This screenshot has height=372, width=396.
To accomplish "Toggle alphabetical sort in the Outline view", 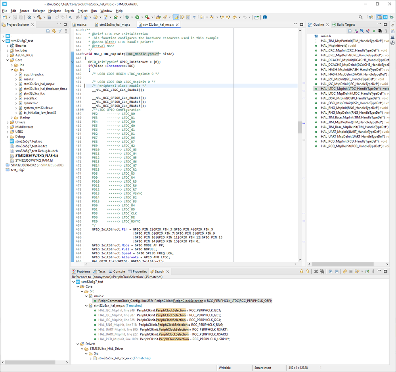I will click(356, 31).
